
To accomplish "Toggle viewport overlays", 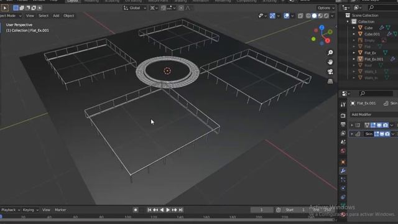I will [287, 16].
